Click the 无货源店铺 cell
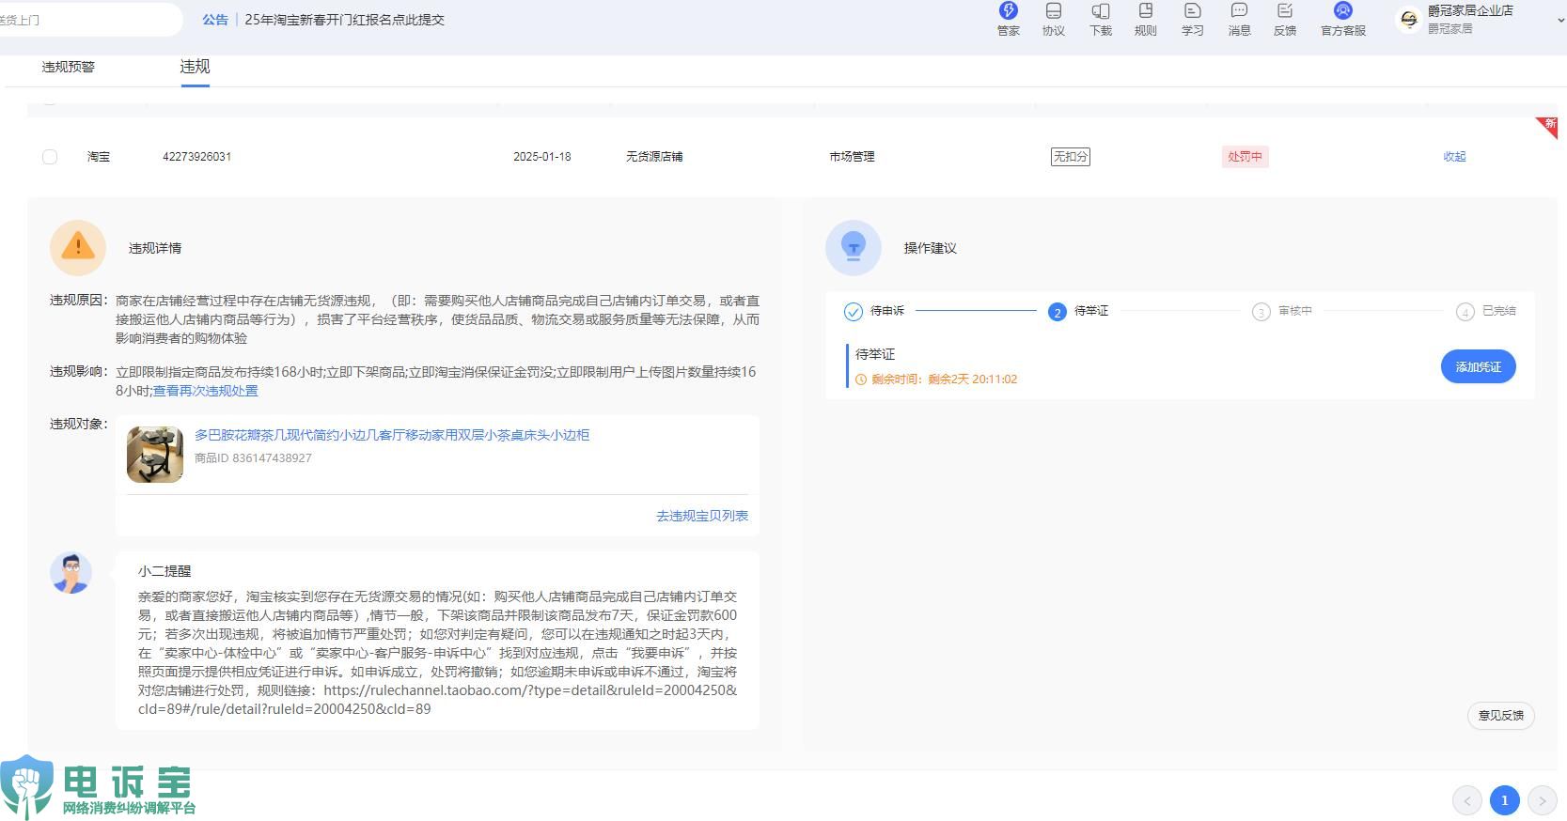The image size is (1567, 821). click(x=654, y=157)
